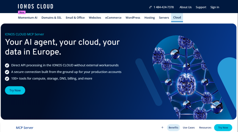Open the Domains & SSL menu
The image size is (238, 132).
click(x=51, y=18)
